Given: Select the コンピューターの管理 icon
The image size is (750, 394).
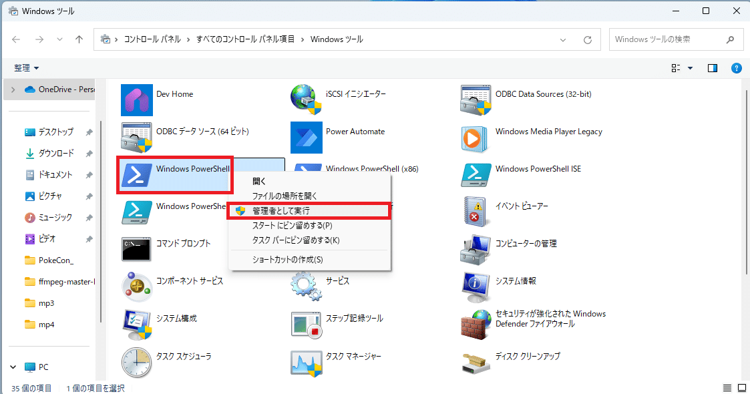Looking at the screenshot, I should [476, 250].
